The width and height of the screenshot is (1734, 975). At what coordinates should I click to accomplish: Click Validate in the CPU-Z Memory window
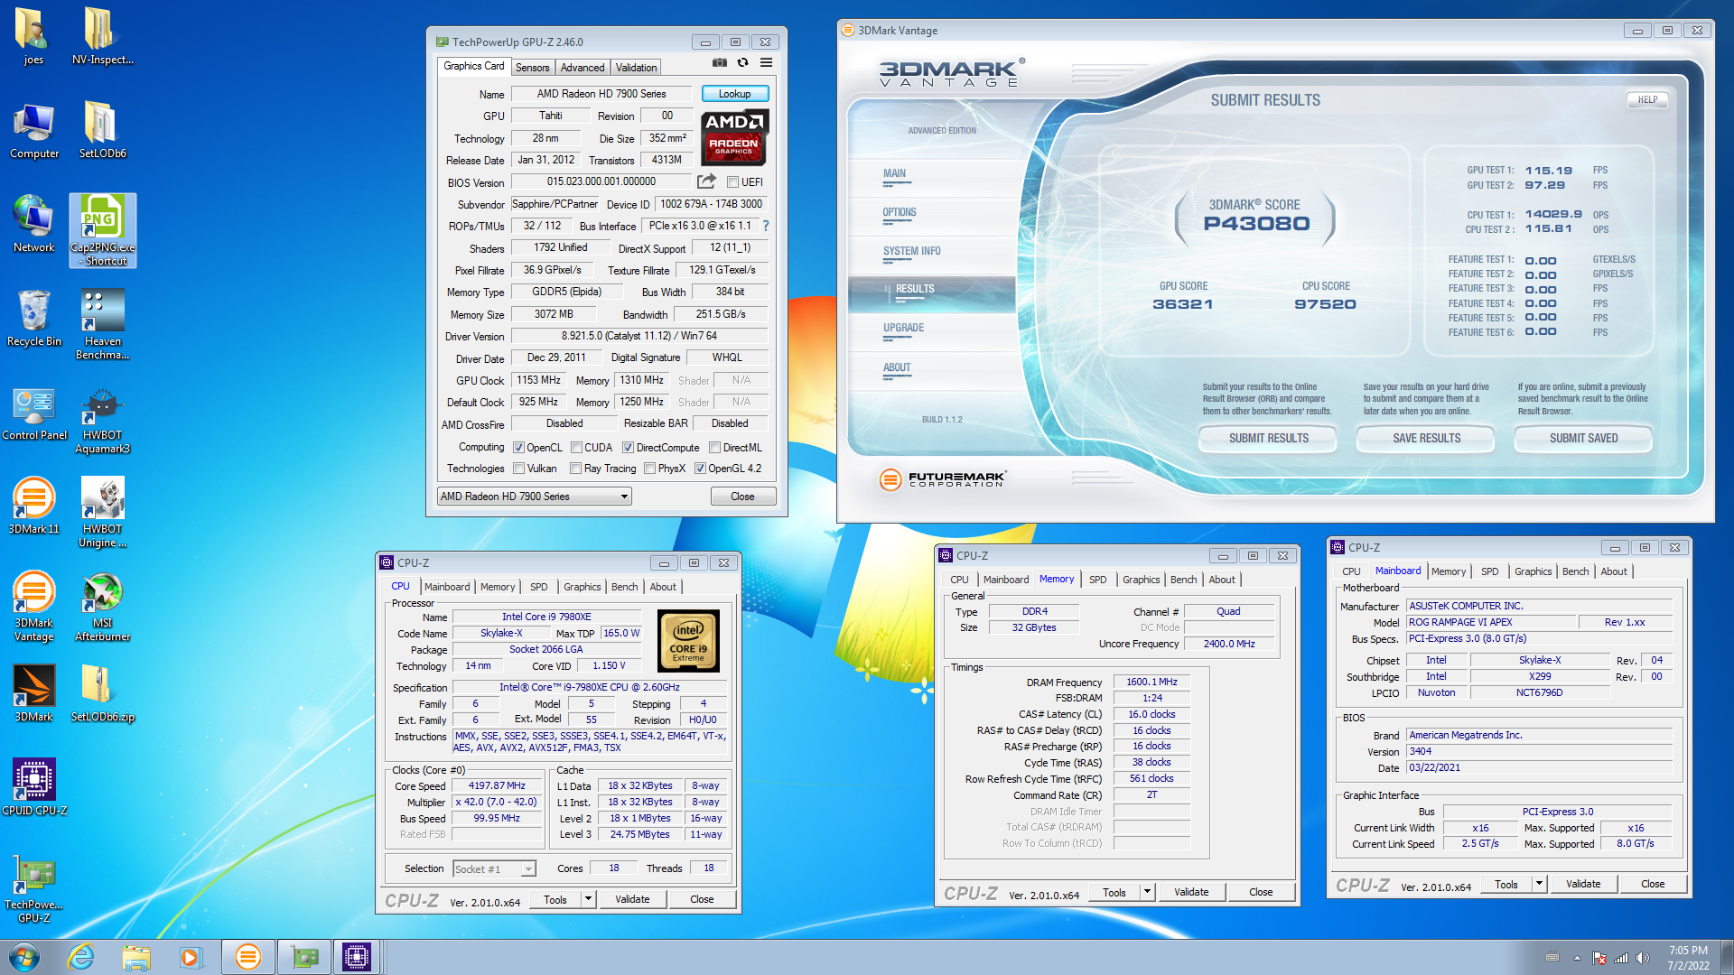[x=1190, y=892]
